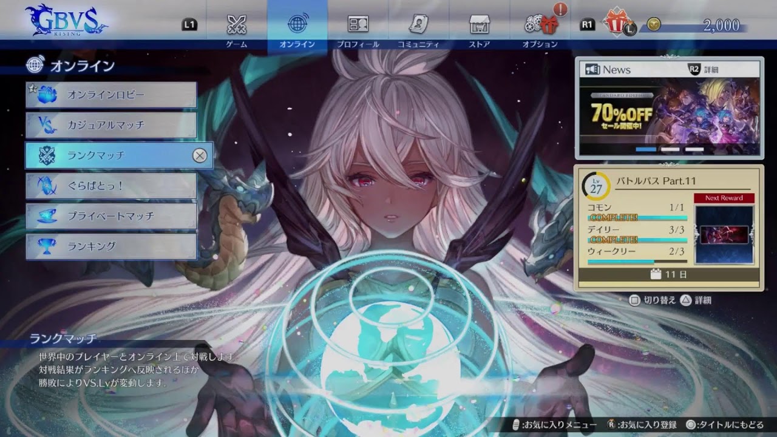Select the プライベートマッチ menu entry
The width and height of the screenshot is (777, 437).
[x=111, y=216]
